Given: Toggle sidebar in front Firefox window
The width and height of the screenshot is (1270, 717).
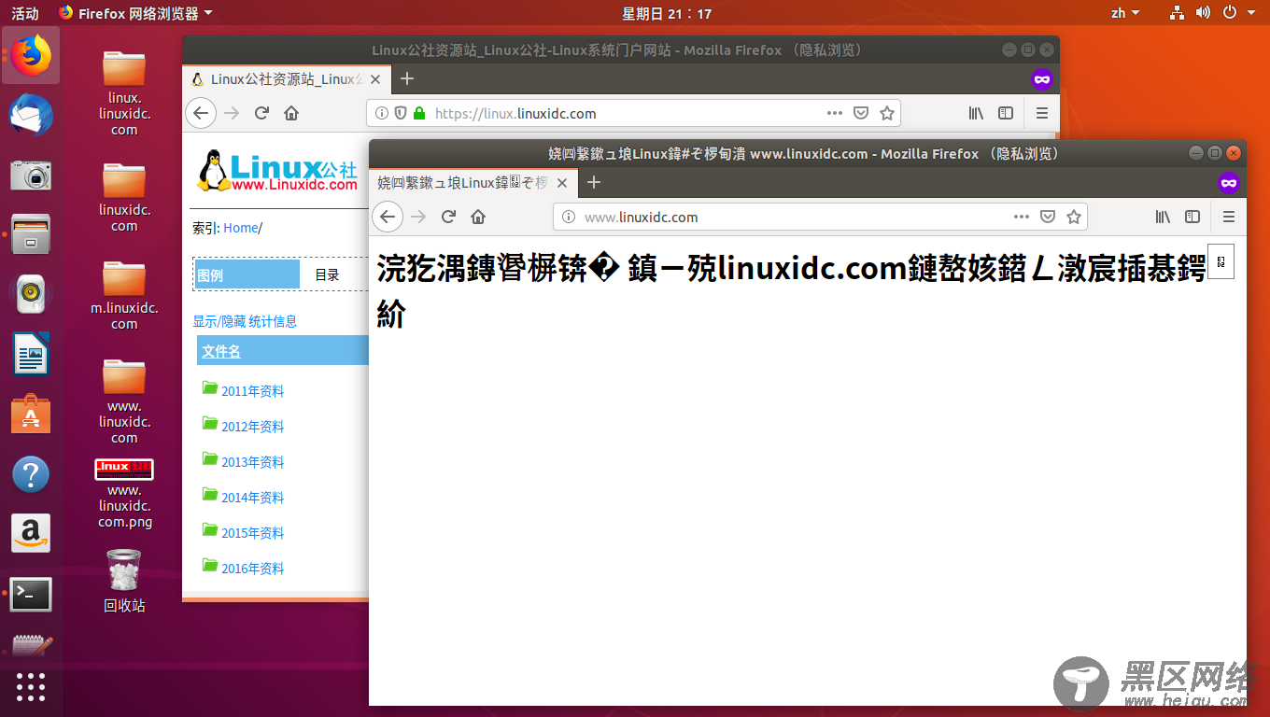Looking at the screenshot, I should (1192, 217).
